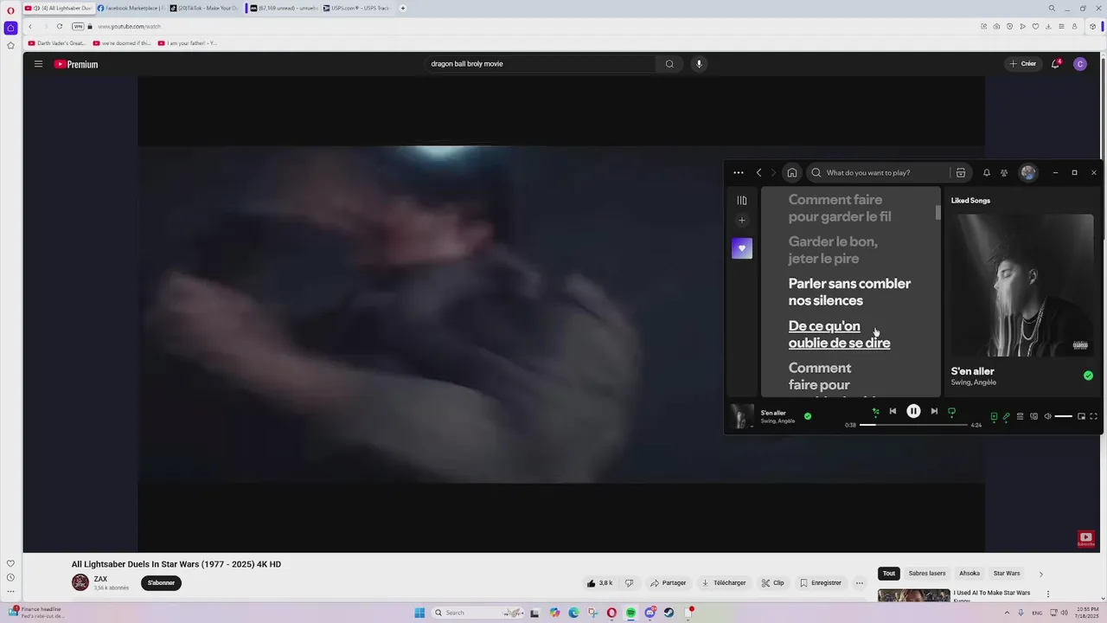Open YouTube hamburger guide menu
The height and width of the screenshot is (623, 1107).
pos(38,64)
